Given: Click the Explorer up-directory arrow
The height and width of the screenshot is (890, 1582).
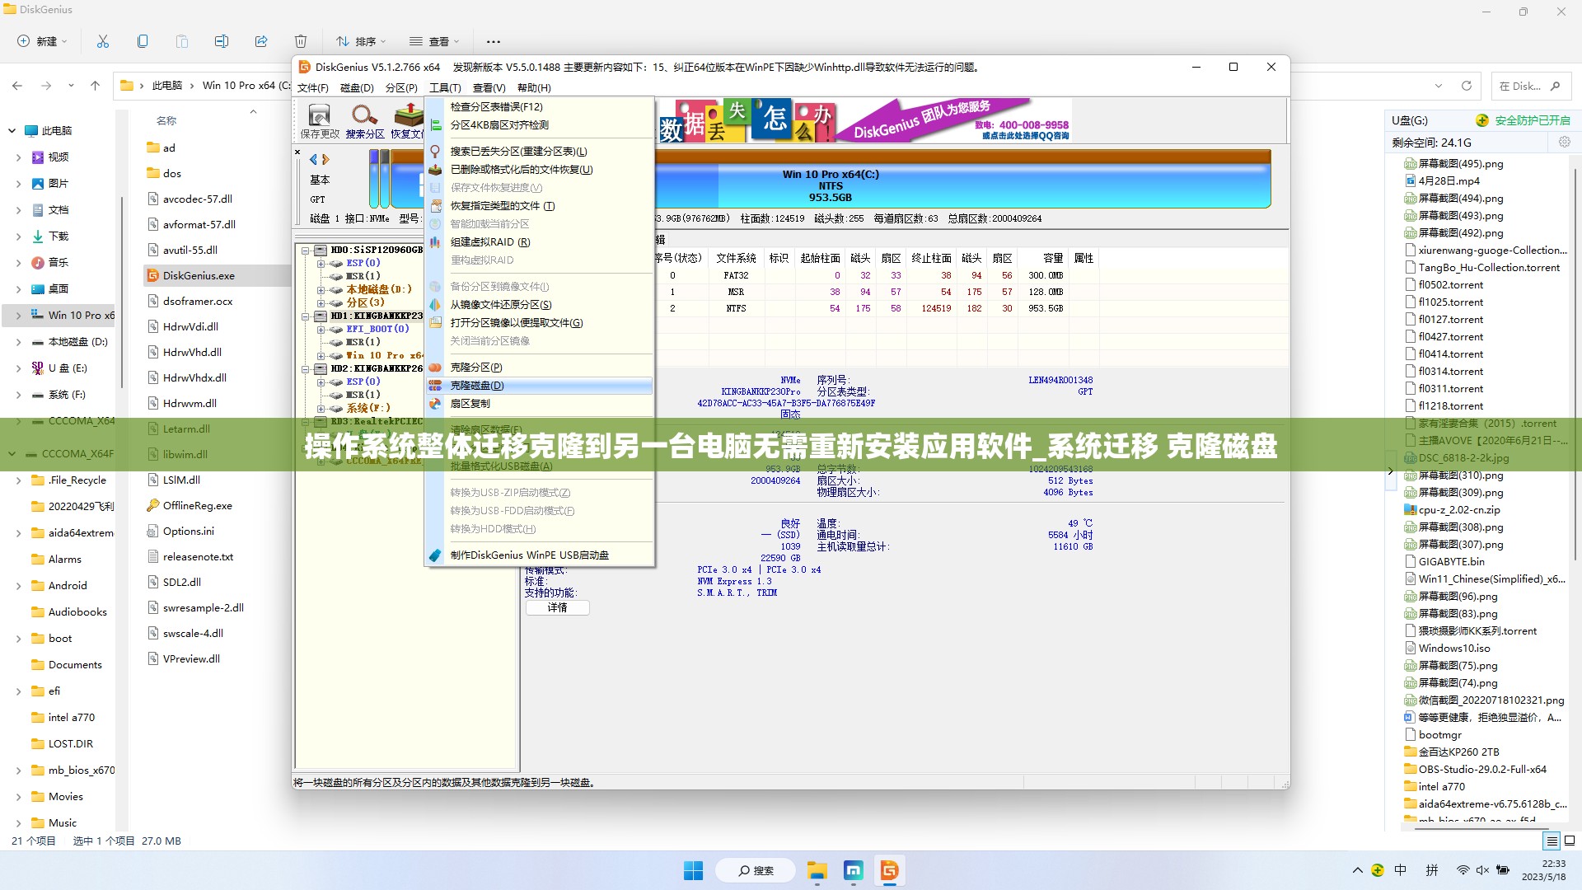Looking at the screenshot, I should [x=96, y=86].
